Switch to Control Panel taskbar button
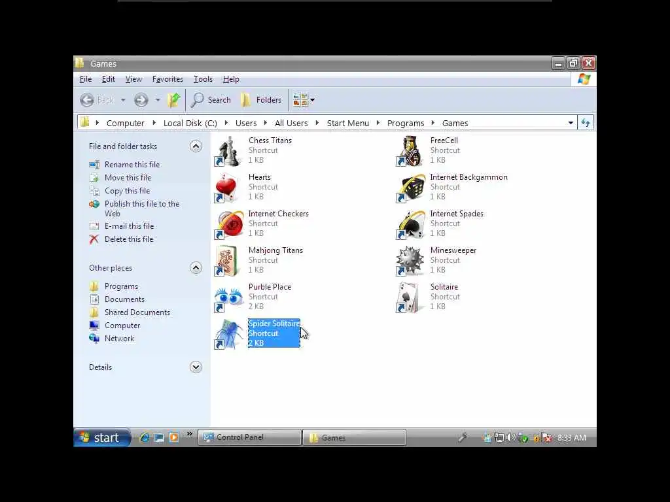Viewport: 670px width, 502px height. pyautogui.click(x=249, y=437)
